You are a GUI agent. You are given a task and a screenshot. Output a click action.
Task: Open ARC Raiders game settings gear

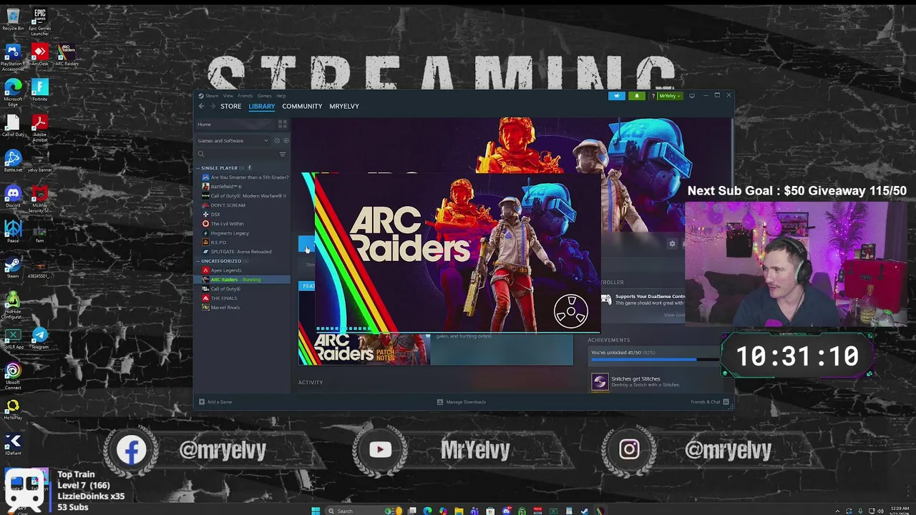coord(672,244)
